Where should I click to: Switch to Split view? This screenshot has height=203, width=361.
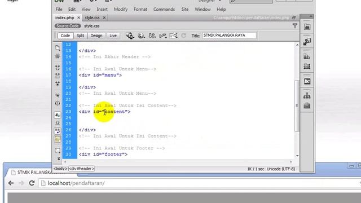(x=80, y=36)
